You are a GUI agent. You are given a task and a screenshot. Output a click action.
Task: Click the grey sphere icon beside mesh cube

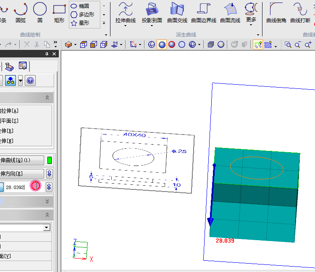point(221,44)
